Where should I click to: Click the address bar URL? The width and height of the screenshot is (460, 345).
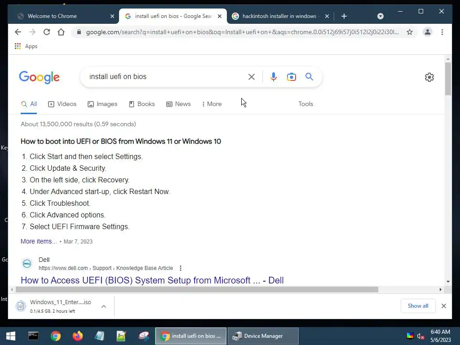(242, 32)
